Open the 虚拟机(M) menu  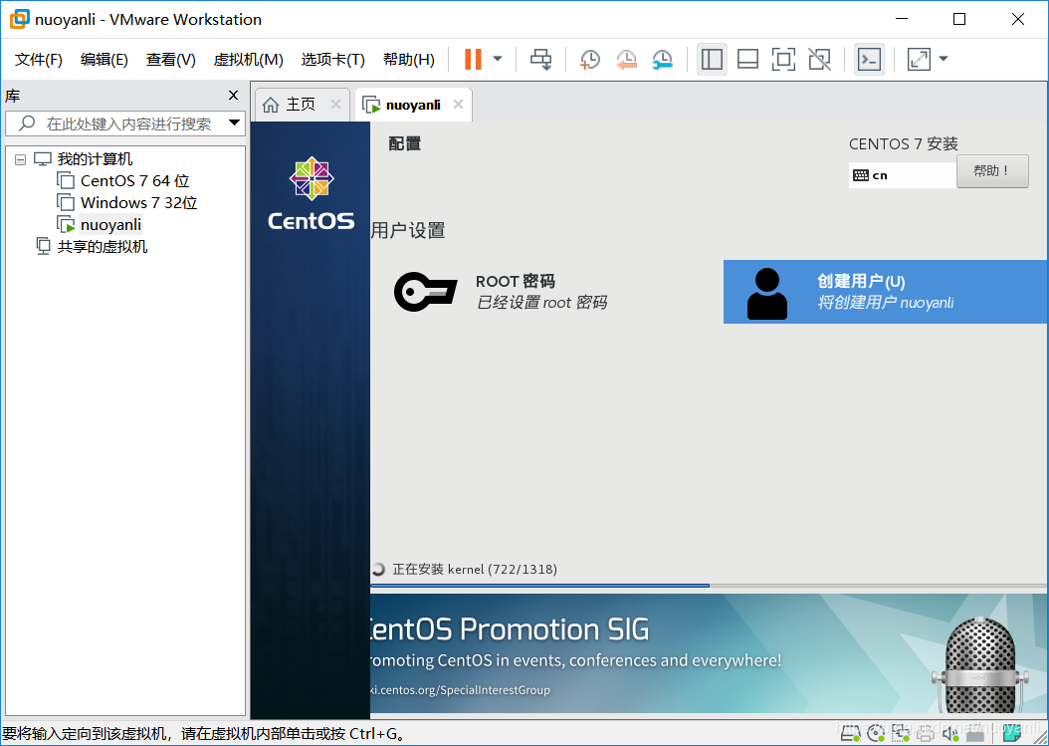(x=248, y=60)
